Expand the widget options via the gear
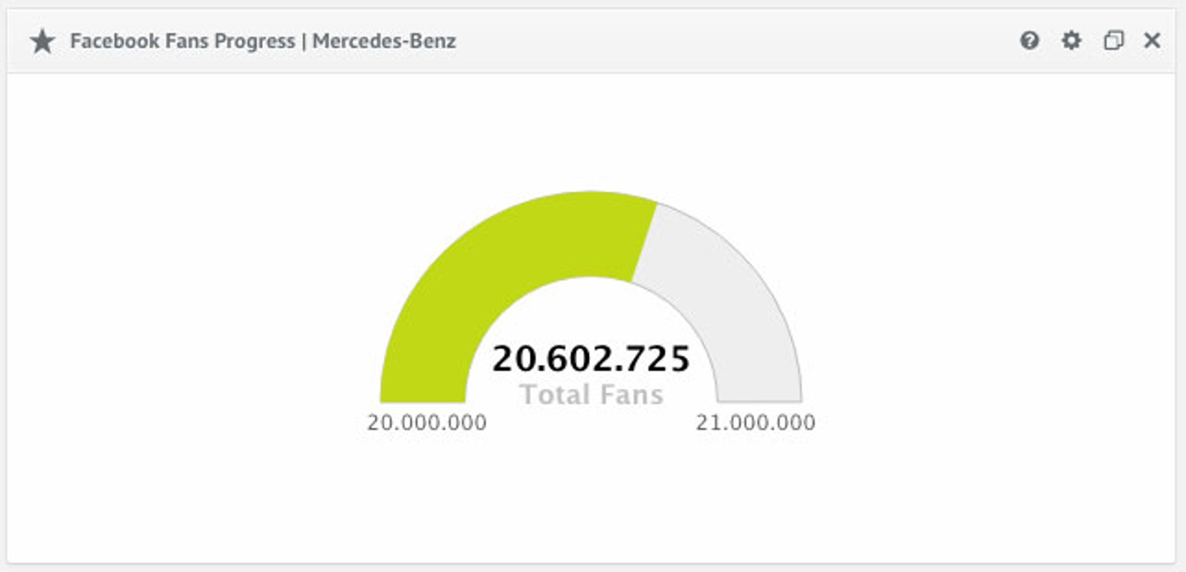Screen dimensions: 1186x572 (x=1070, y=41)
